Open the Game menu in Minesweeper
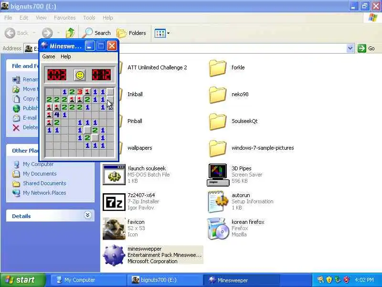 (x=49, y=56)
